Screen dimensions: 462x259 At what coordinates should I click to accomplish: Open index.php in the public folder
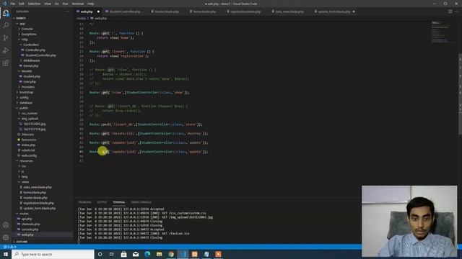pos(28,145)
